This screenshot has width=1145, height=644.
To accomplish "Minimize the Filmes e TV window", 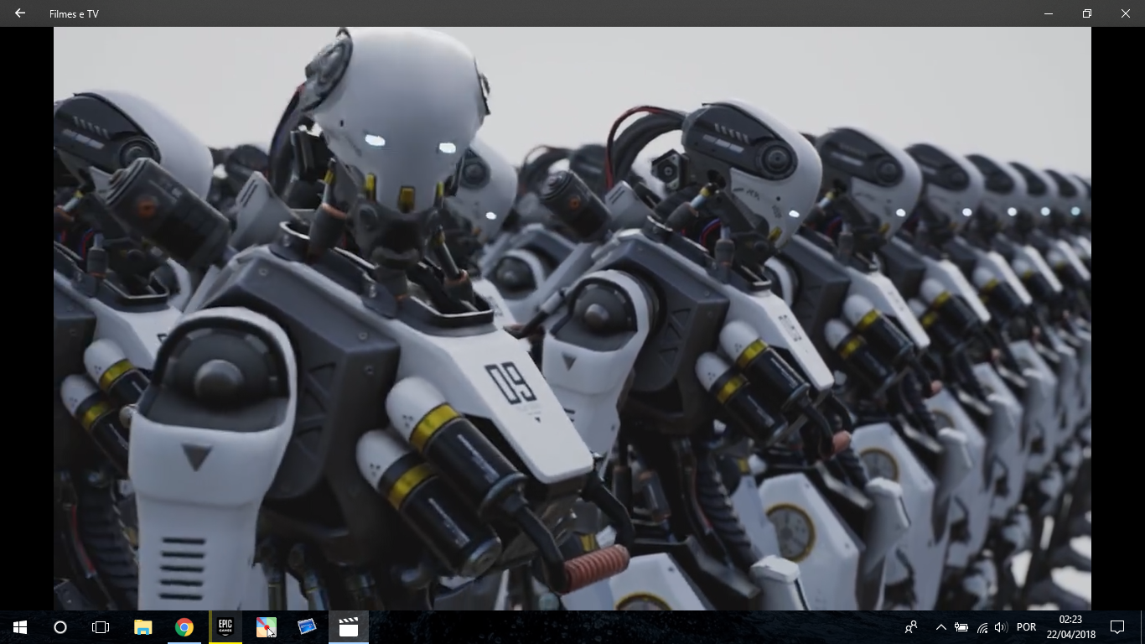I will [x=1048, y=13].
